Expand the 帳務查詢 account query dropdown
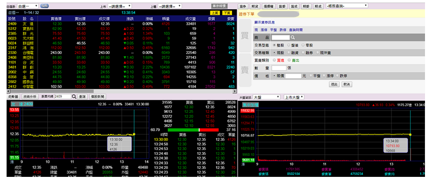Screen dimensions: 433x183 pos(347,6)
